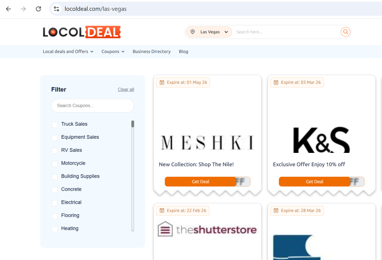Click the LocolDeal logo

tap(82, 32)
